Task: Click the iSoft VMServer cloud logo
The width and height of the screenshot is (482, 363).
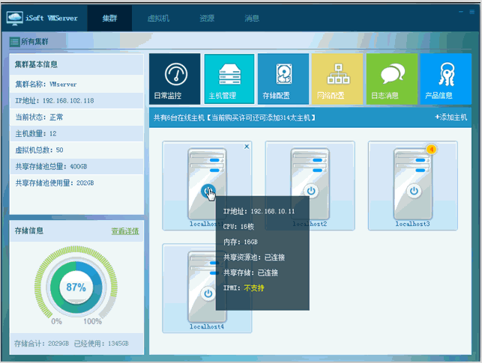Action: tap(14, 19)
